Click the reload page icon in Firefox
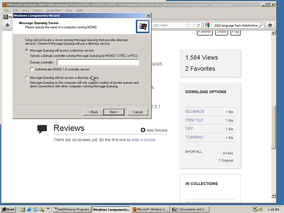Image resolution: width=284 pixels, height=213 pixels. (199, 25)
